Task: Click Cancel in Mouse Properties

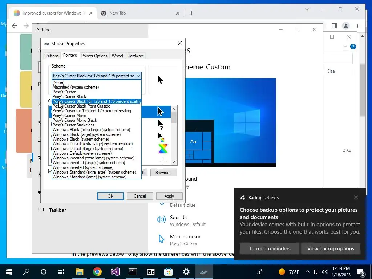Action: [140, 196]
